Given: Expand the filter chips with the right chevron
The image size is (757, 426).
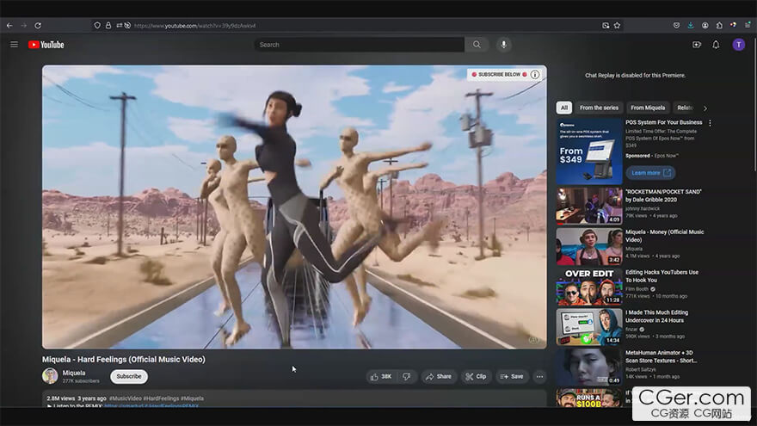Looking at the screenshot, I should point(705,108).
